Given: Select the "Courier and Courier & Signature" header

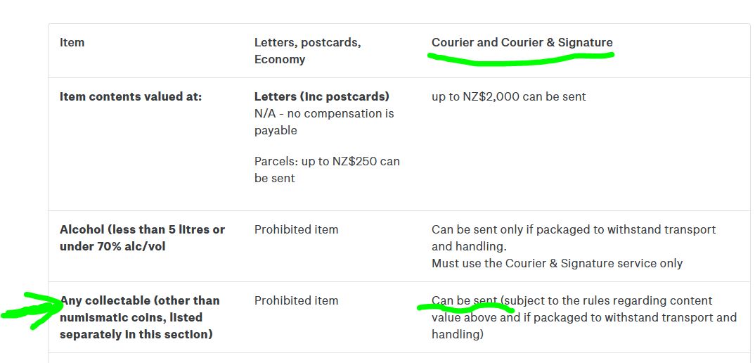Looking at the screenshot, I should coord(522,42).
